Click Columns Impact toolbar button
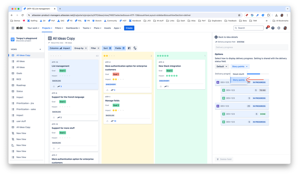This screenshot has width=299, height=175. (x=60, y=48)
